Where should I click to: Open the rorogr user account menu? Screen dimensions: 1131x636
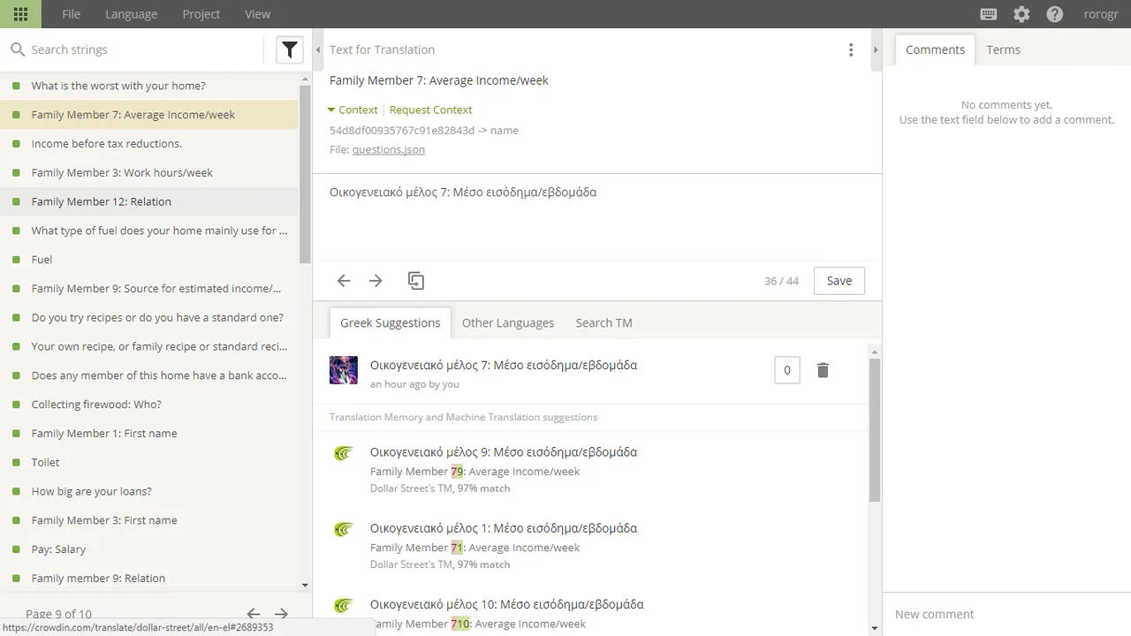[x=1100, y=14]
